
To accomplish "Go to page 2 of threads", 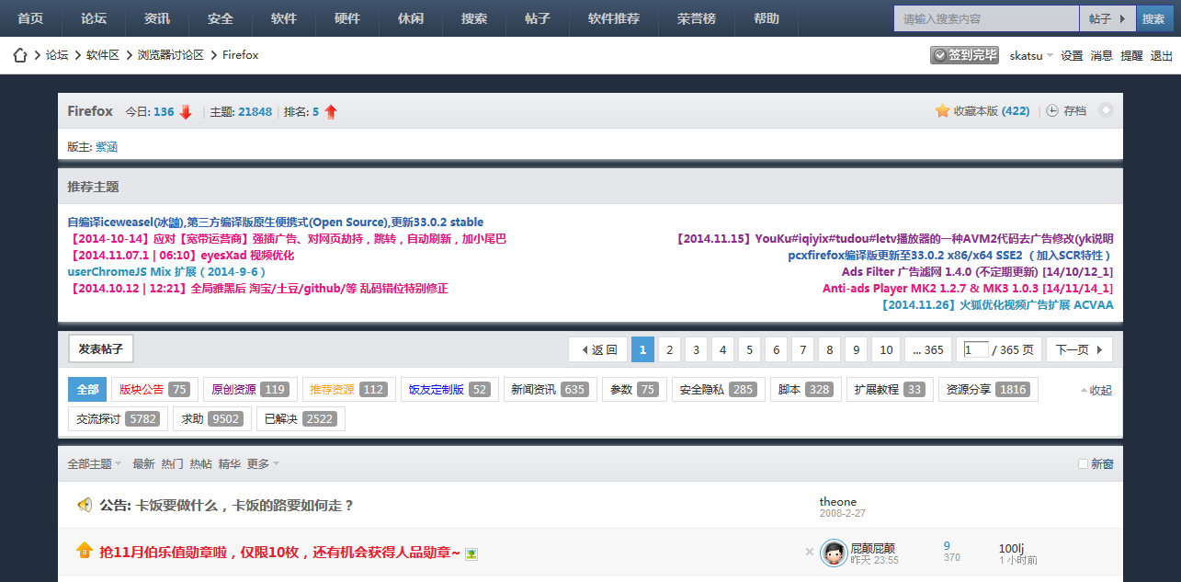I will [x=670, y=349].
